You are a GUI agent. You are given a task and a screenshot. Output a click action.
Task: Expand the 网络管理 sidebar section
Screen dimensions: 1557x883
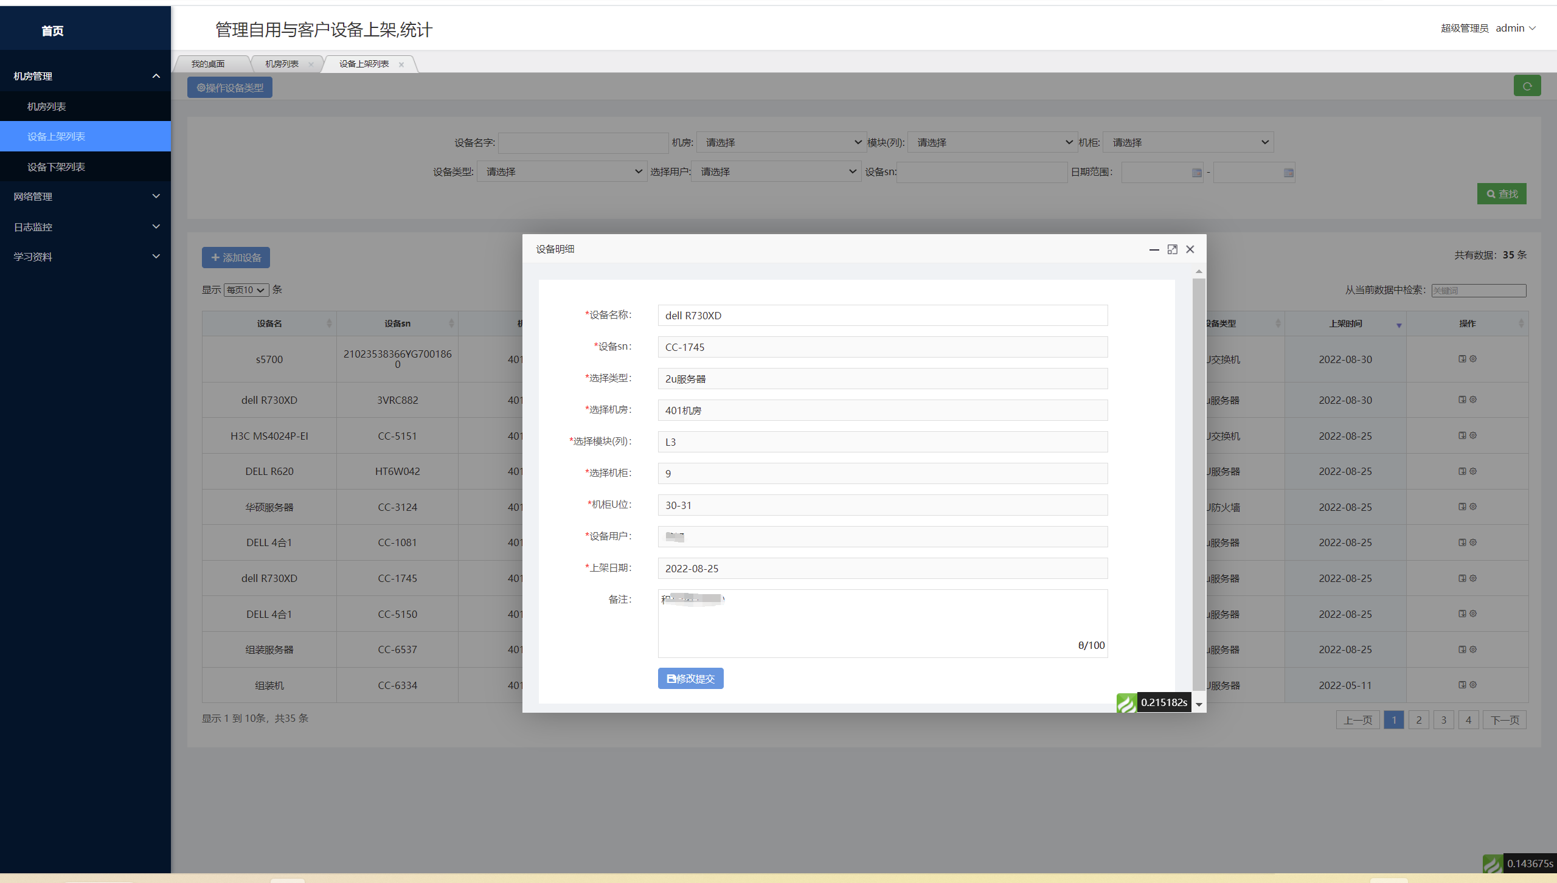click(85, 196)
